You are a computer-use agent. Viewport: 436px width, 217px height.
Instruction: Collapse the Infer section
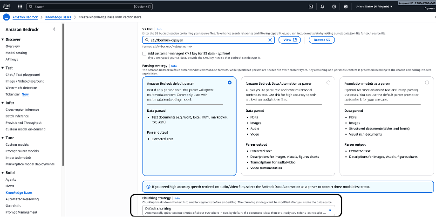(x=2, y=103)
